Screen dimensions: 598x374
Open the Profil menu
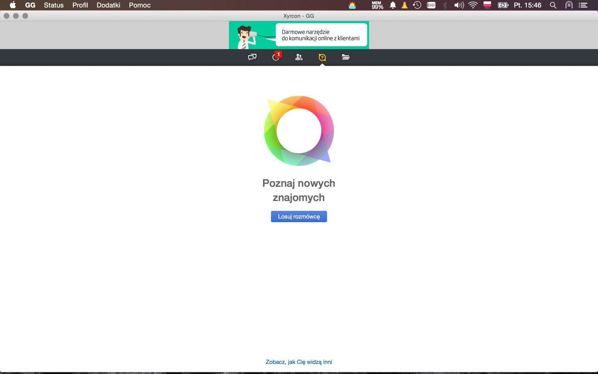click(x=80, y=5)
